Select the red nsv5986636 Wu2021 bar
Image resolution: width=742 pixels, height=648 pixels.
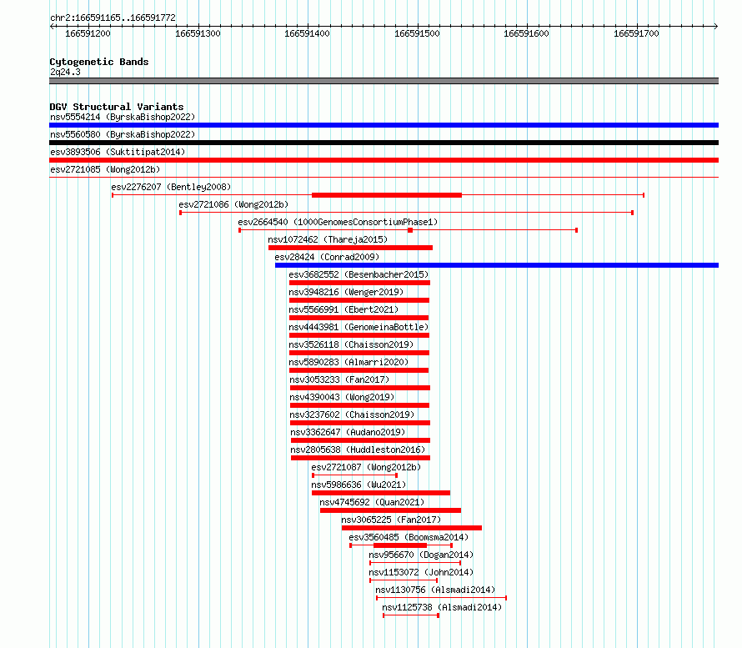381,493
